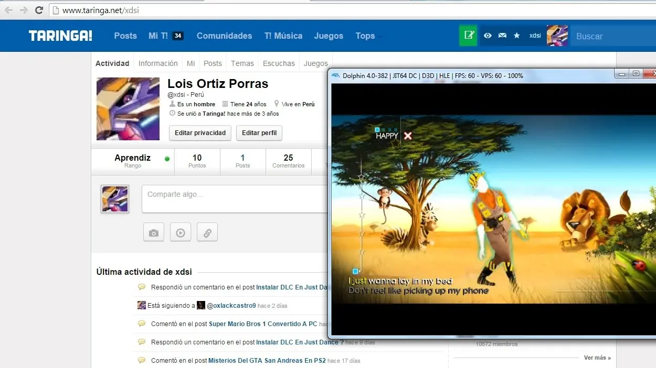Open the Posts profile tab

[213, 63]
